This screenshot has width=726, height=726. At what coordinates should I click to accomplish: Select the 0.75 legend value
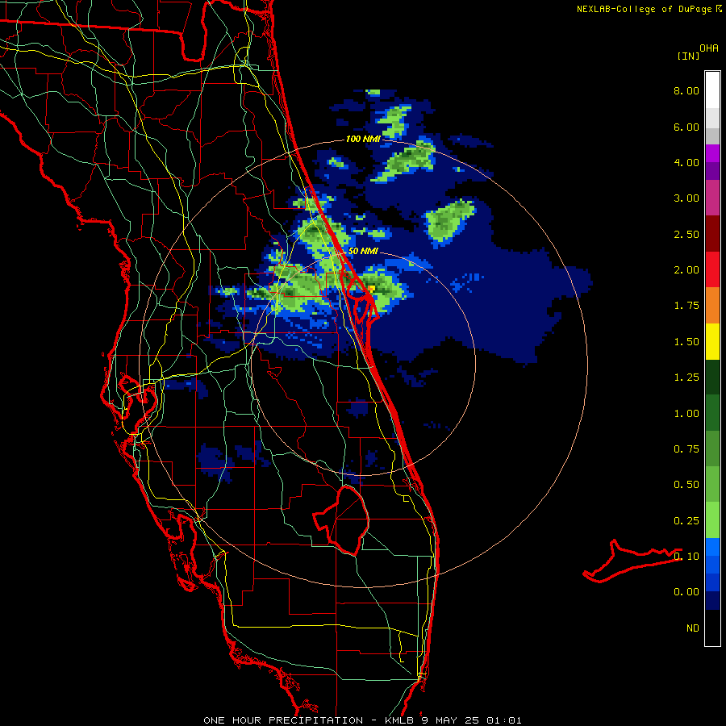[x=686, y=449]
